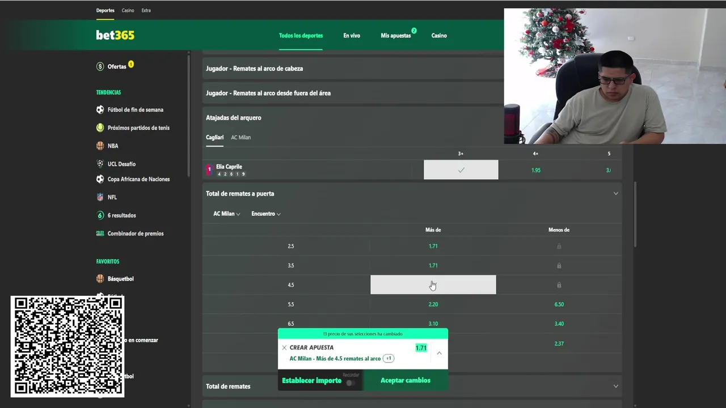Click the bet365 logo
Image resolution: width=726 pixels, height=408 pixels.
point(115,35)
